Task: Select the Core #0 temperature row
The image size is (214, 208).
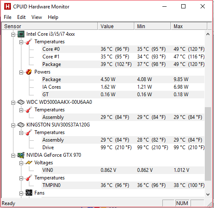Action: click(123, 49)
